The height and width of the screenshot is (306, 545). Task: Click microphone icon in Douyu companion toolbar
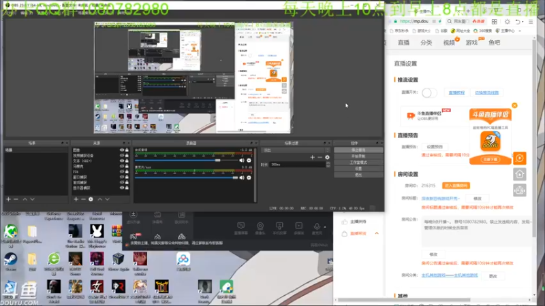(317, 227)
